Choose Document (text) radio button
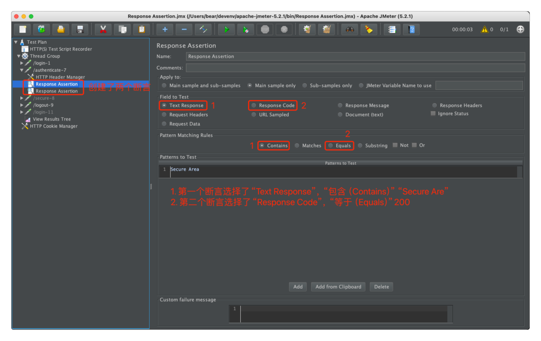 361,115
